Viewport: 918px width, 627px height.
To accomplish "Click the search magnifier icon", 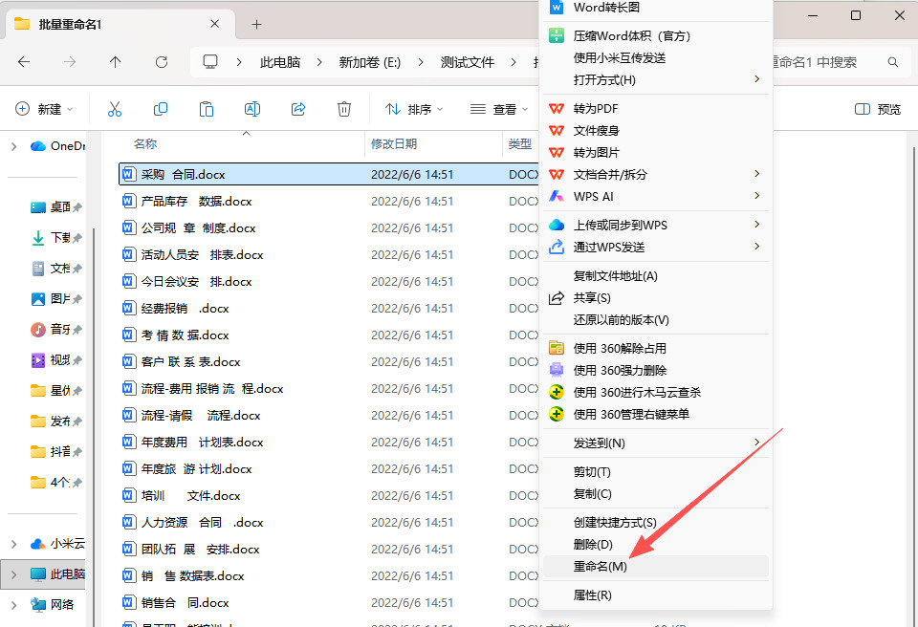I will [893, 62].
